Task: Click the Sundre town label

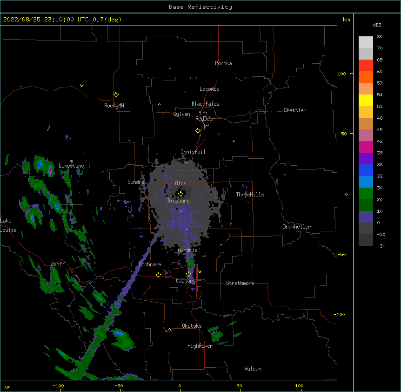Action: point(136,182)
